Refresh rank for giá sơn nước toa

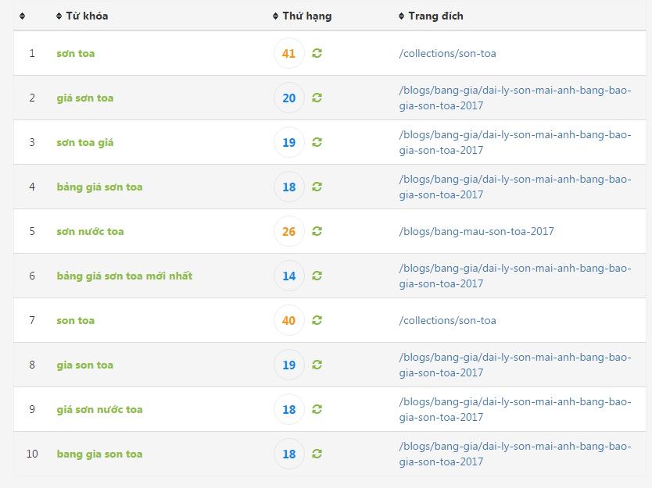317,409
